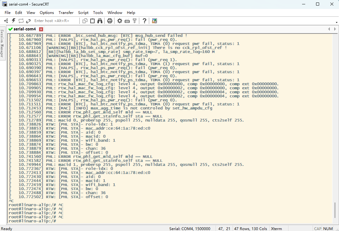Click log line 'role-idx: 0'
339x231 pixels.
(x=99, y=169)
